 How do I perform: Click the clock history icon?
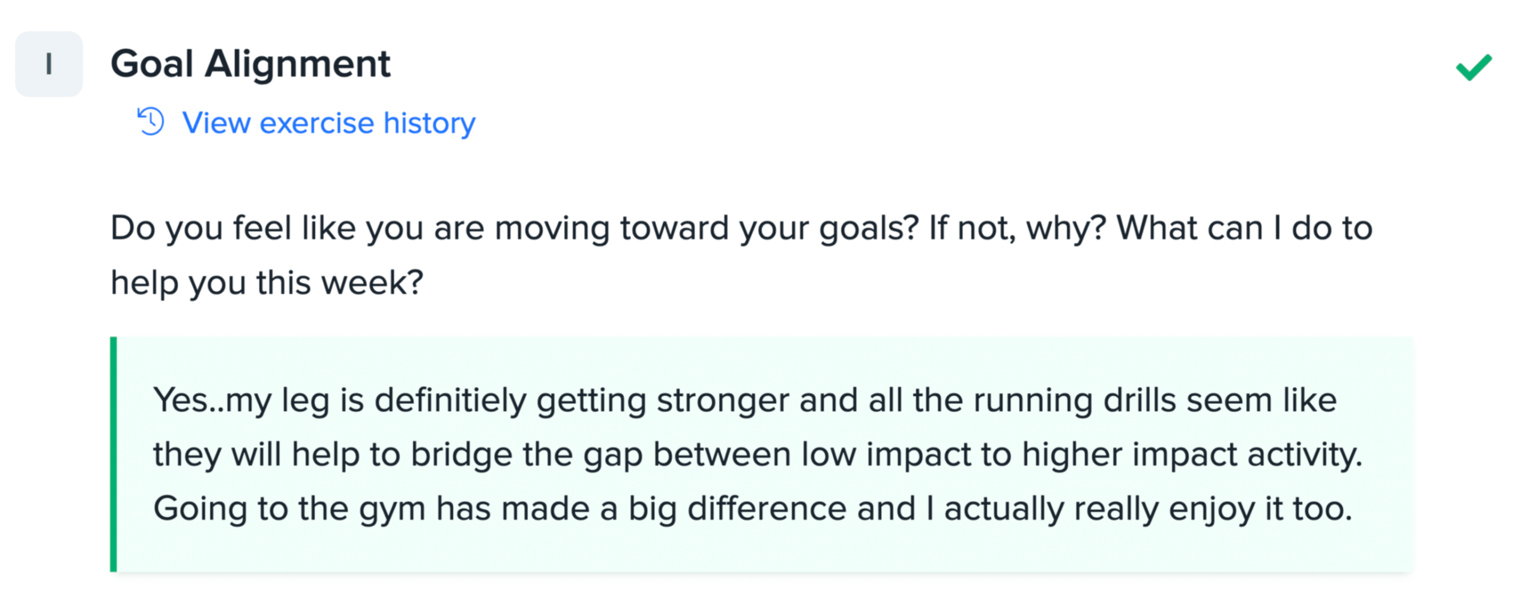pos(150,122)
